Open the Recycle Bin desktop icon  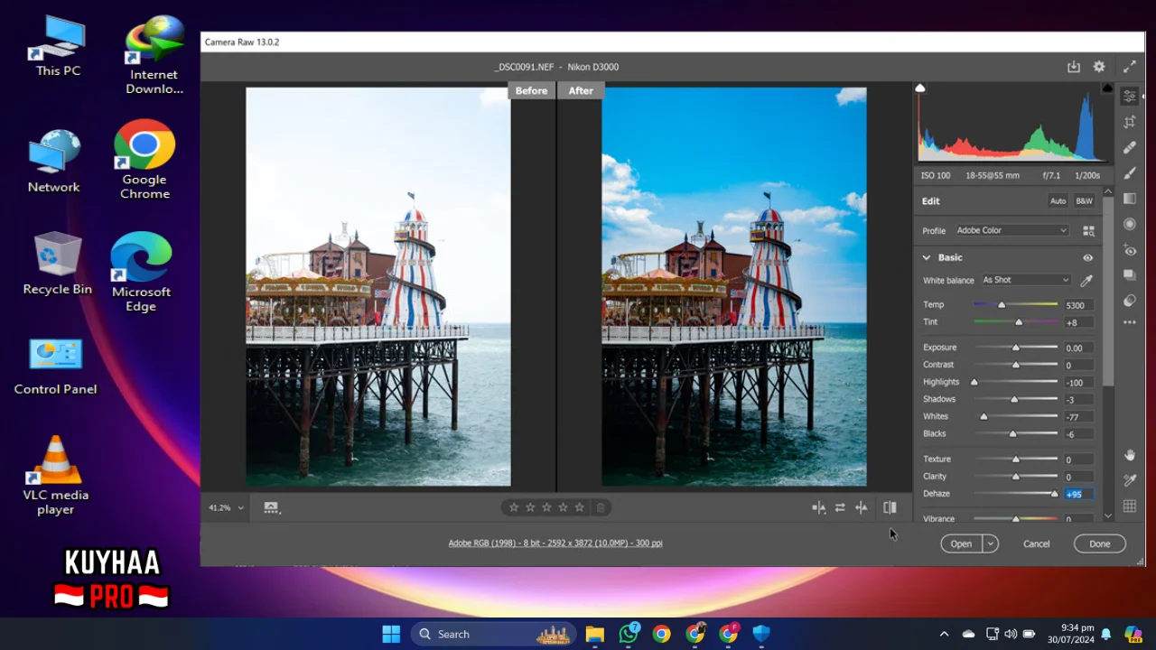pos(57,265)
